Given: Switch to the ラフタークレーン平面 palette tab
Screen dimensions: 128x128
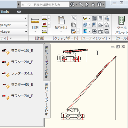Looking at the screenshot, I should (47, 62).
